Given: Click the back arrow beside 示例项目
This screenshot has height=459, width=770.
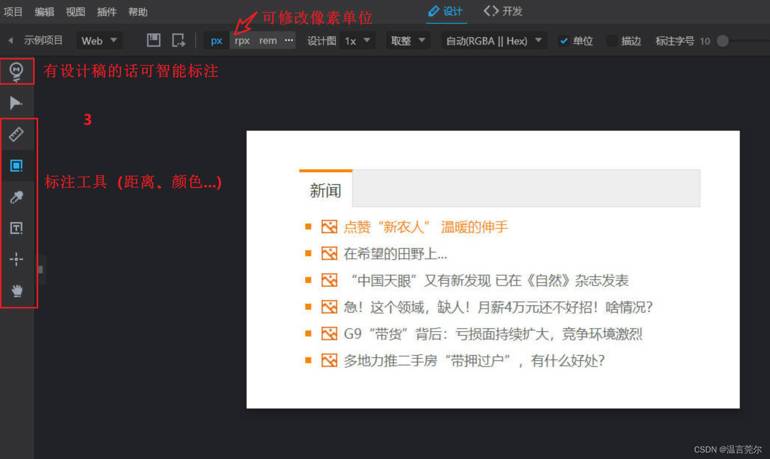Looking at the screenshot, I should click(10, 40).
